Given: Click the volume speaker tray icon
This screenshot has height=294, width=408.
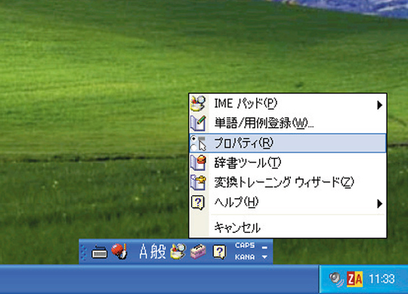Looking at the screenshot, I should point(336,280).
